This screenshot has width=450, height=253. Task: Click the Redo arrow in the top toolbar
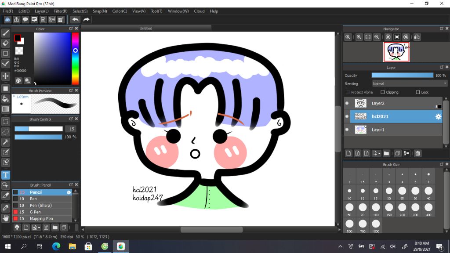[x=86, y=19]
